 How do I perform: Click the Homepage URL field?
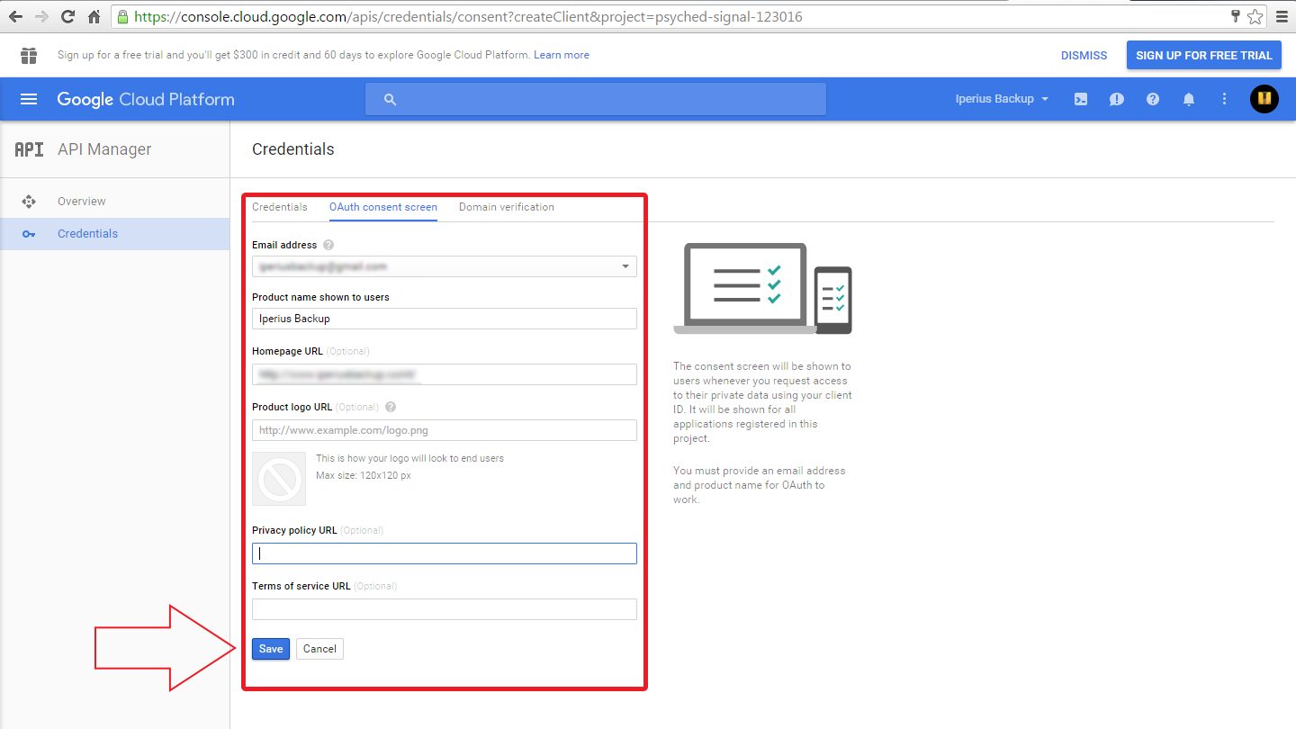[x=445, y=374]
